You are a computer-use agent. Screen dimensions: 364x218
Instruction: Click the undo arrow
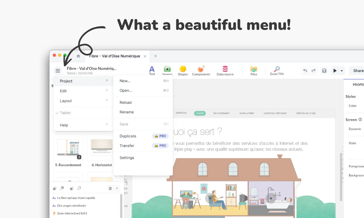tap(305, 71)
